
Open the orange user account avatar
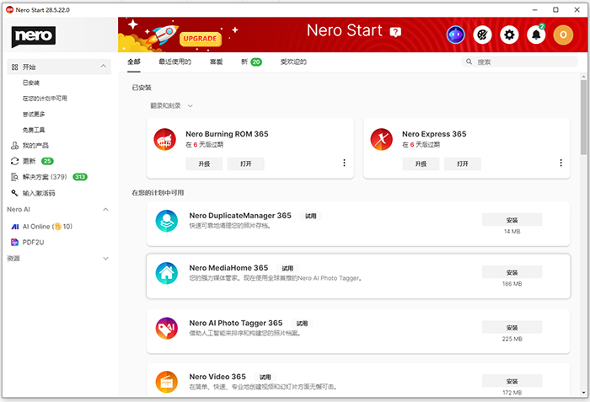[563, 35]
